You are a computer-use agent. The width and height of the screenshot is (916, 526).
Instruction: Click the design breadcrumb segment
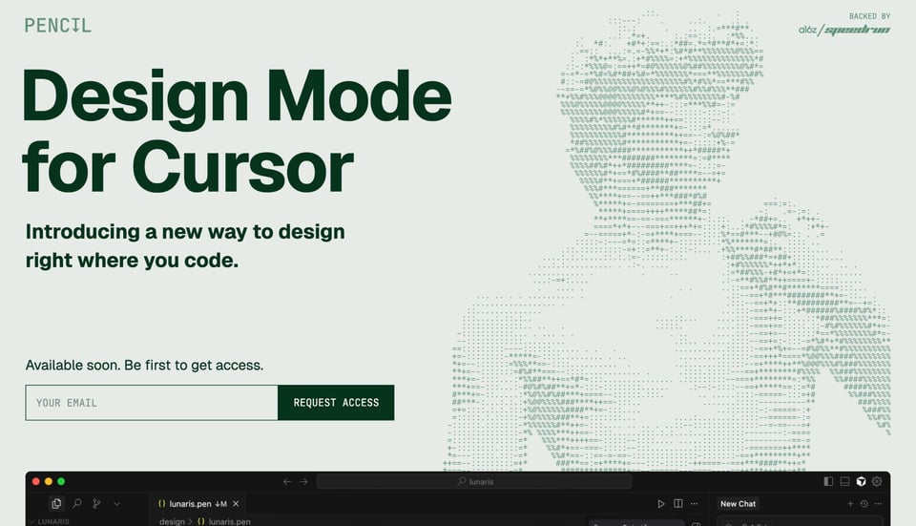click(172, 521)
